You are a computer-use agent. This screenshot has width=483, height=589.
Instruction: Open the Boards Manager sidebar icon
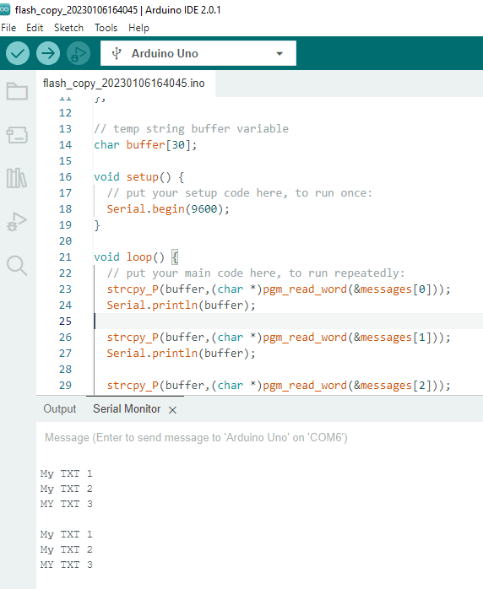coord(17,134)
